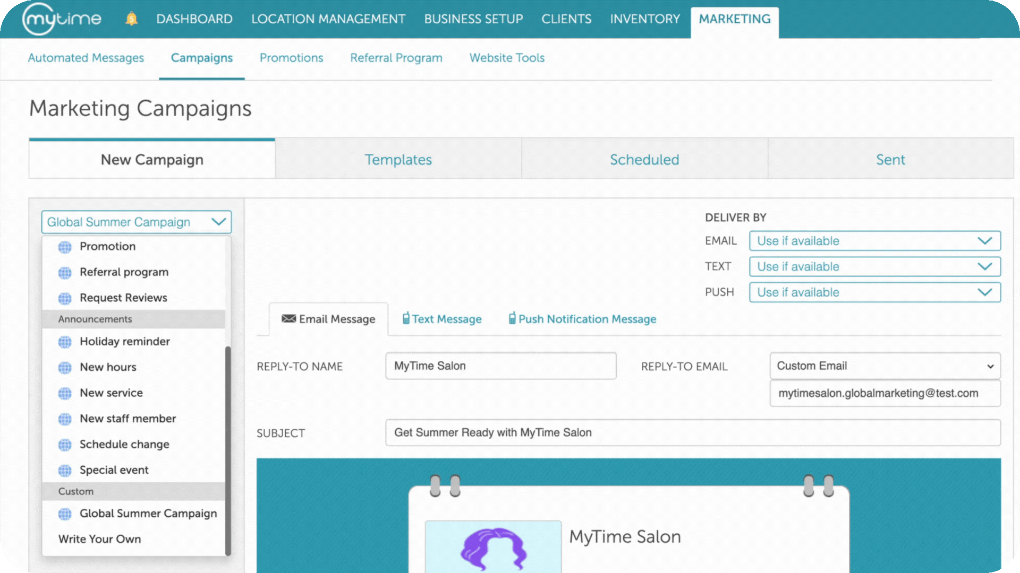Click envelope icon on Email Message tab
Viewport: 1020px width, 573px height.
tap(288, 318)
